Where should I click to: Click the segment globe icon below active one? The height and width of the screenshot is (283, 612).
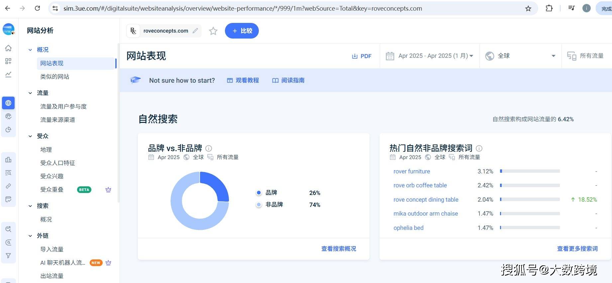pos(8,116)
